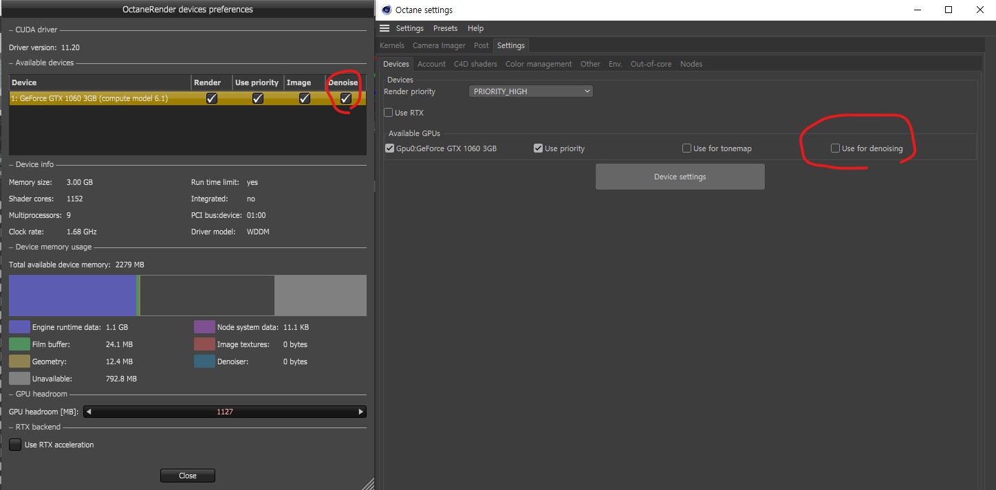The height and width of the screenshot is (490, 996).
Task: Click the Memory size 3.00 GB value
Action: pyautogui.click(x=79, y=182)
